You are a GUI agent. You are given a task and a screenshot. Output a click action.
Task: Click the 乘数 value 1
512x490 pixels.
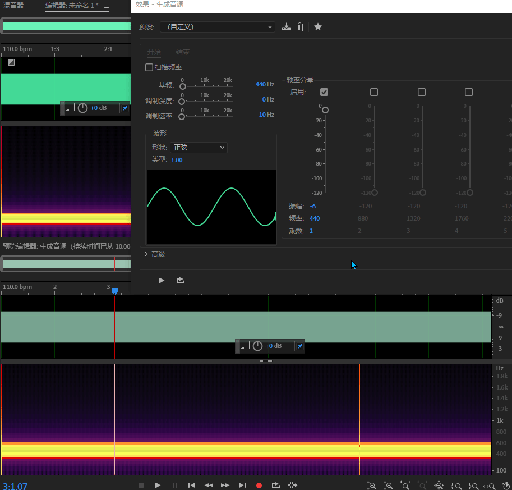(x=311, y=231)
